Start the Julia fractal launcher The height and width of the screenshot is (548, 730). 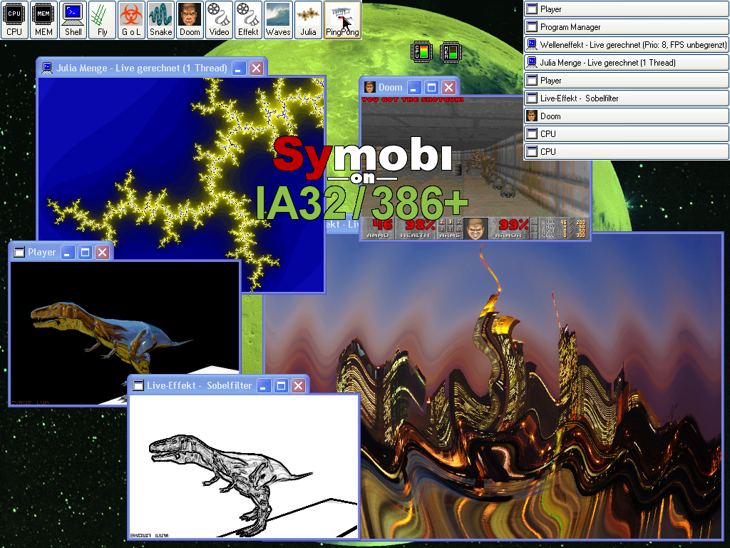(308, 19)
